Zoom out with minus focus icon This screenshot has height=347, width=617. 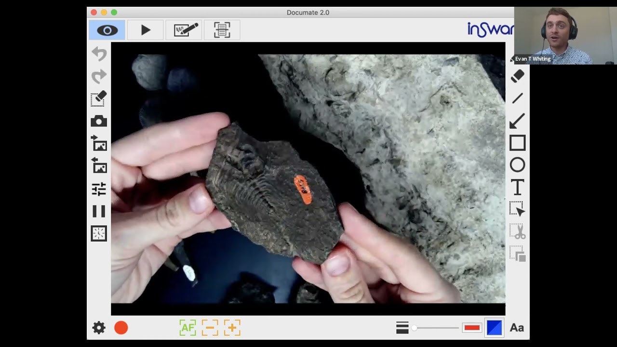[x=210, y=328]
